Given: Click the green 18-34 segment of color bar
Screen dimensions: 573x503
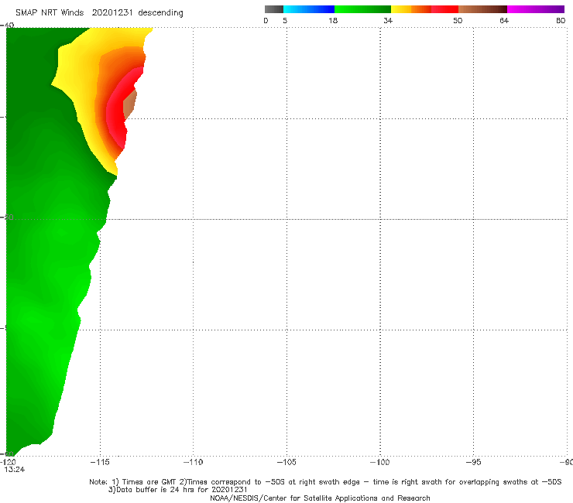Looking at the screenshot, I should point(362,9).
